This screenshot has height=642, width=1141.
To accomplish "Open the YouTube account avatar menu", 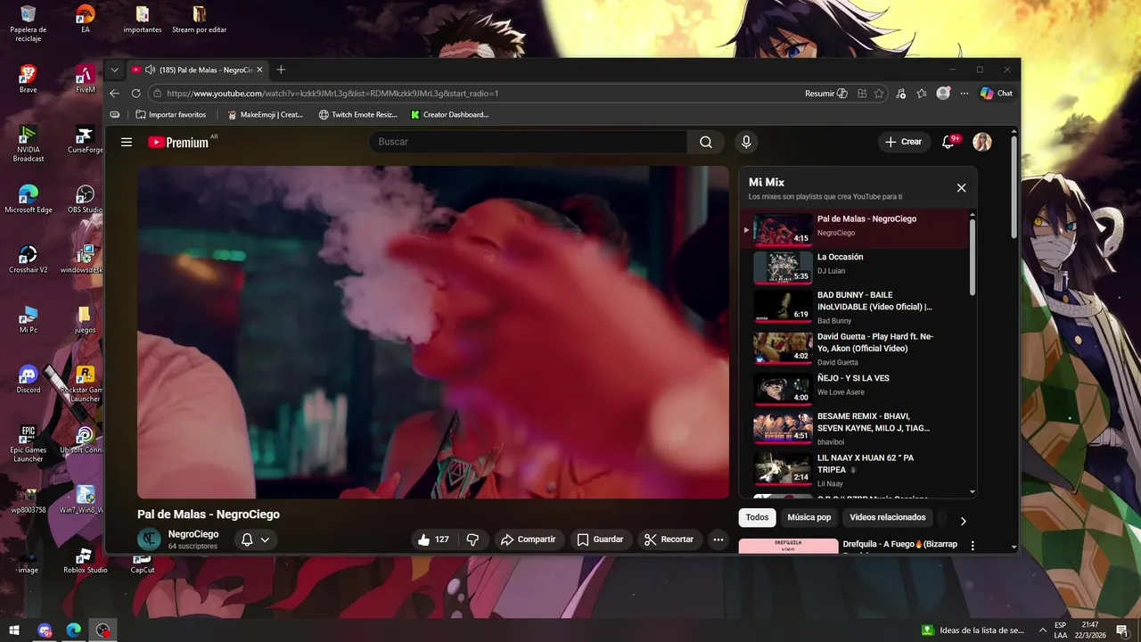I will point(982,142).
